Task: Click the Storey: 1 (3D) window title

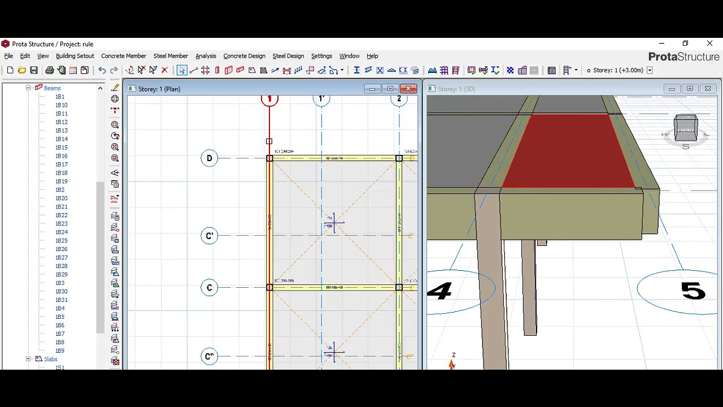Action: tap(456, 89)
